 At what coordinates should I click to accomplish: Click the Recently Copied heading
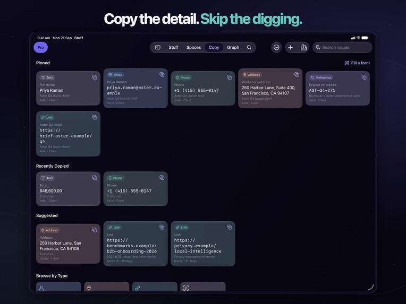(x=52, y=166)
